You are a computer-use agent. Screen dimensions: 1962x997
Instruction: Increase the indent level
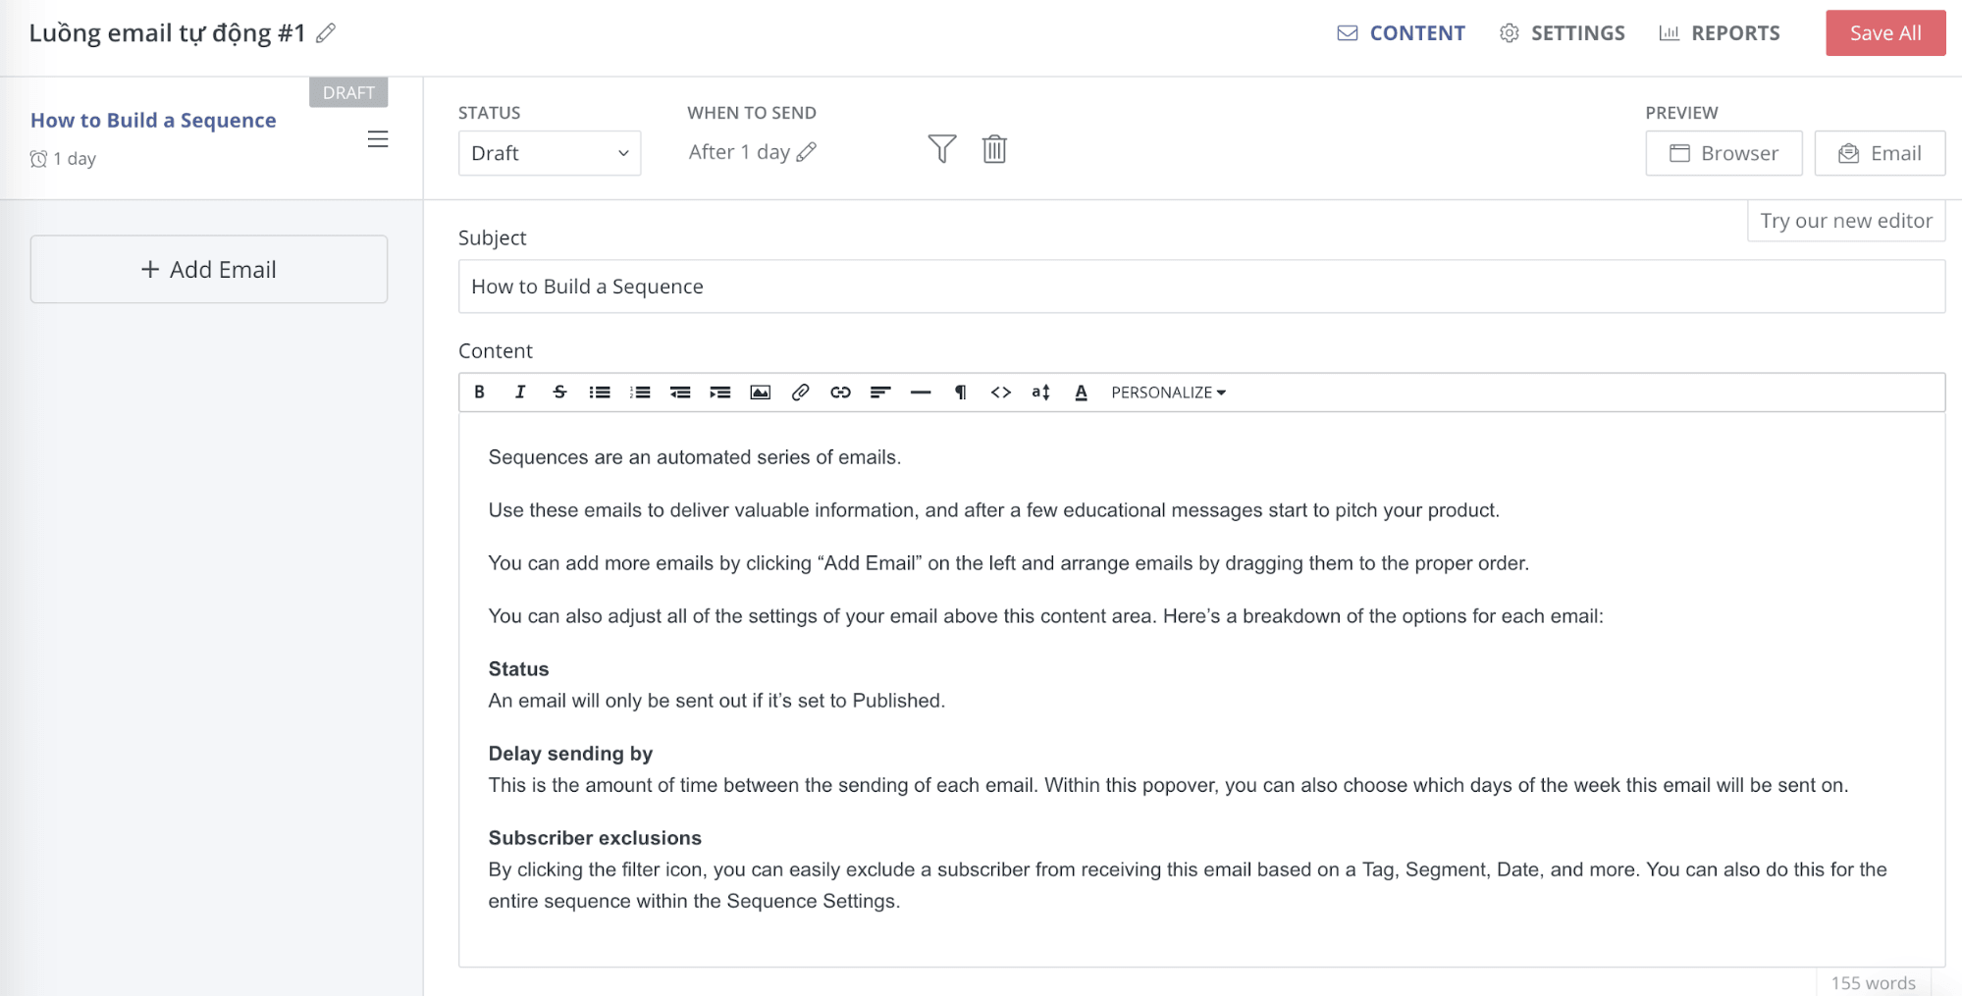coord(720,393)
